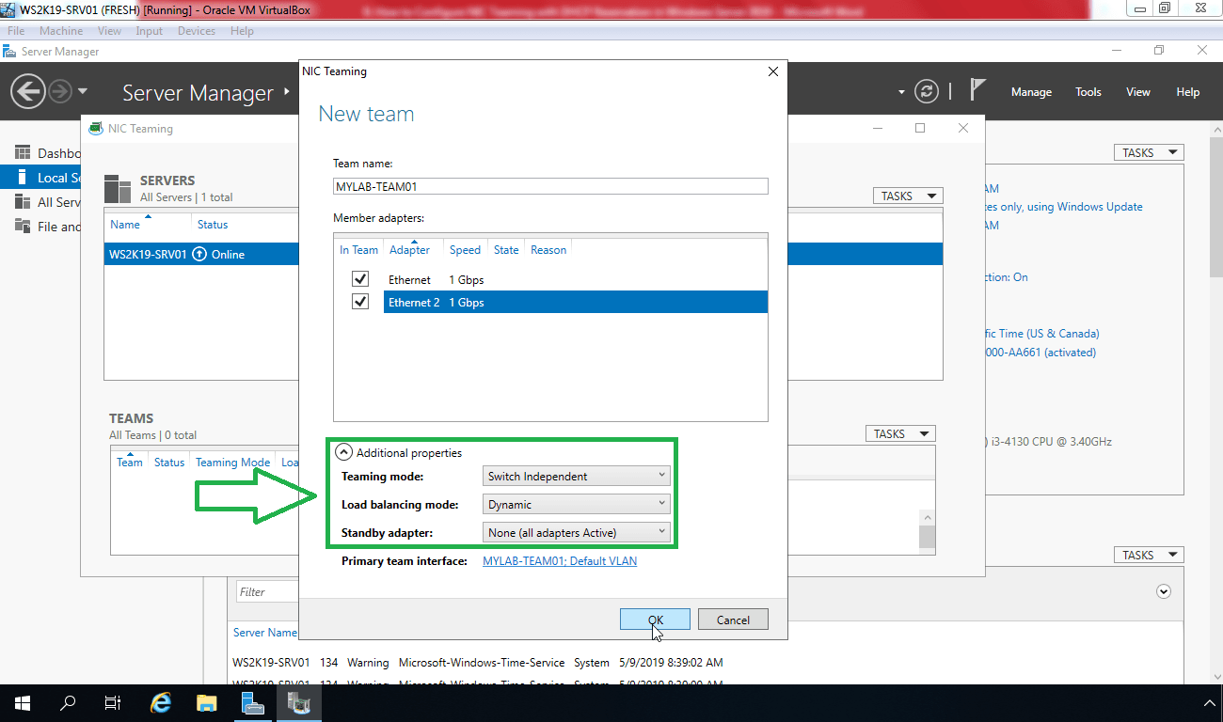1223x722 pixels.
Task: Open the Tools menu in Server Manager
Action: pos(1088,91)
